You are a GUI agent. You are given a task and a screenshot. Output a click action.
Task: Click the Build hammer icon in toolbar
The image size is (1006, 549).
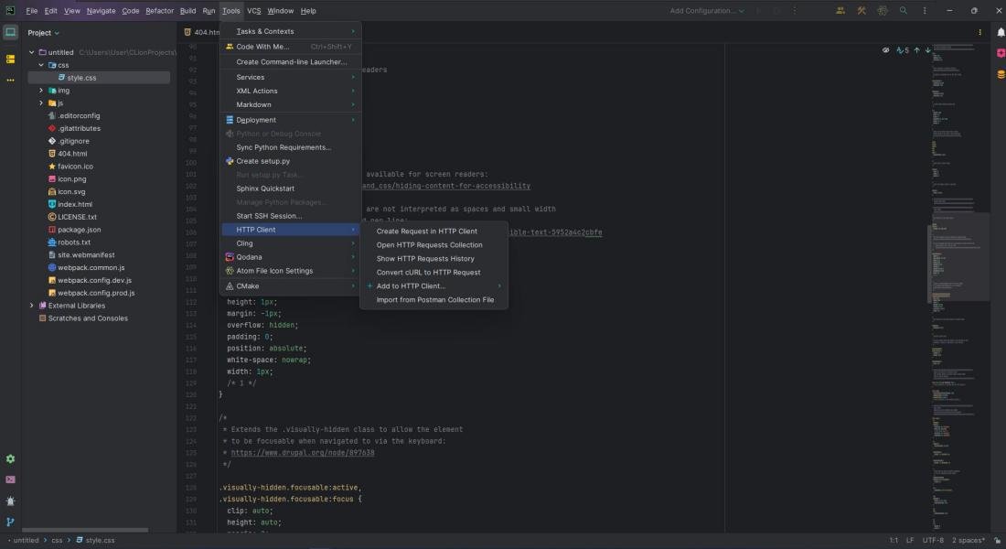pos(862,11)
